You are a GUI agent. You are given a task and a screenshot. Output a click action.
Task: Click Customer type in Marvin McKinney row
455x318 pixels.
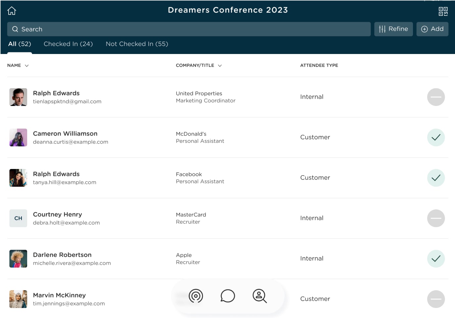point(315,299)
